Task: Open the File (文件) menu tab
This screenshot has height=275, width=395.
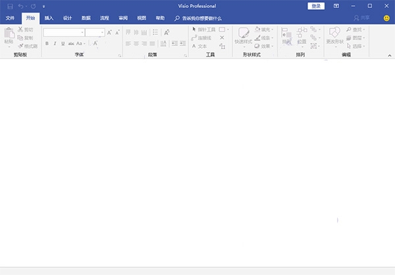Action: [10, 18]
